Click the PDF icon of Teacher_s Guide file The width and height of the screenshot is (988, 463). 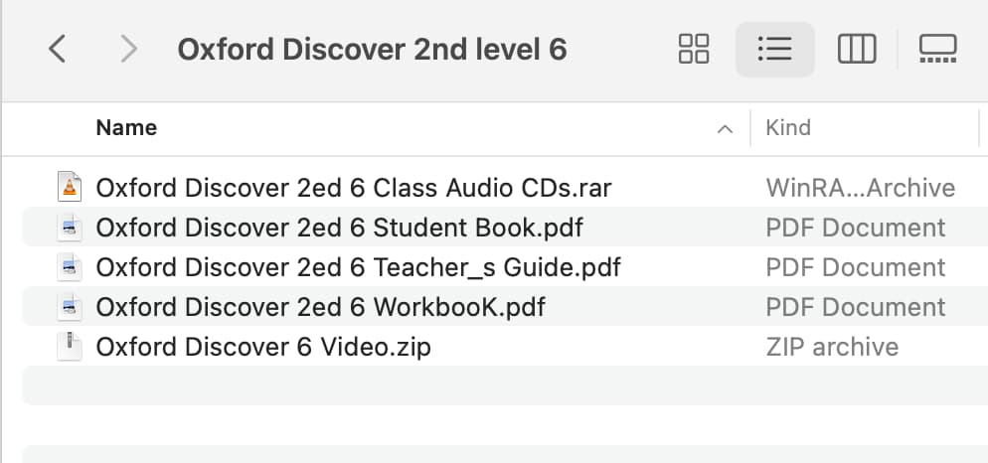tap(70, 266)
